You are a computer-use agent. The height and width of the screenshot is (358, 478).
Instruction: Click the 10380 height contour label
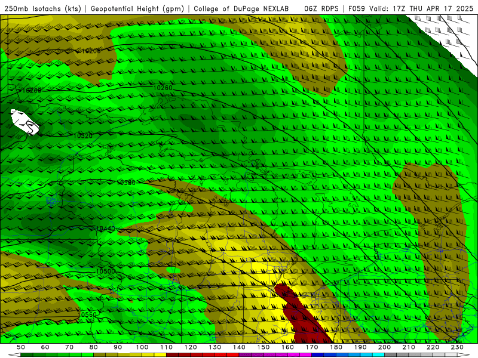point(126,183)
